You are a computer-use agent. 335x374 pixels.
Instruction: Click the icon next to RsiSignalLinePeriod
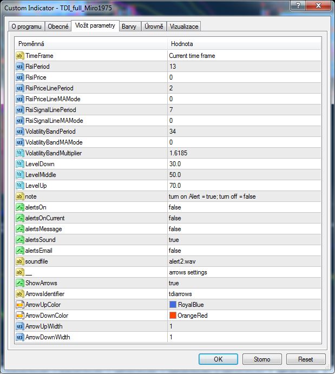20,110
